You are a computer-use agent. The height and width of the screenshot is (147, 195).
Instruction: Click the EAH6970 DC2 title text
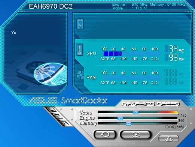tap(51, 6)
